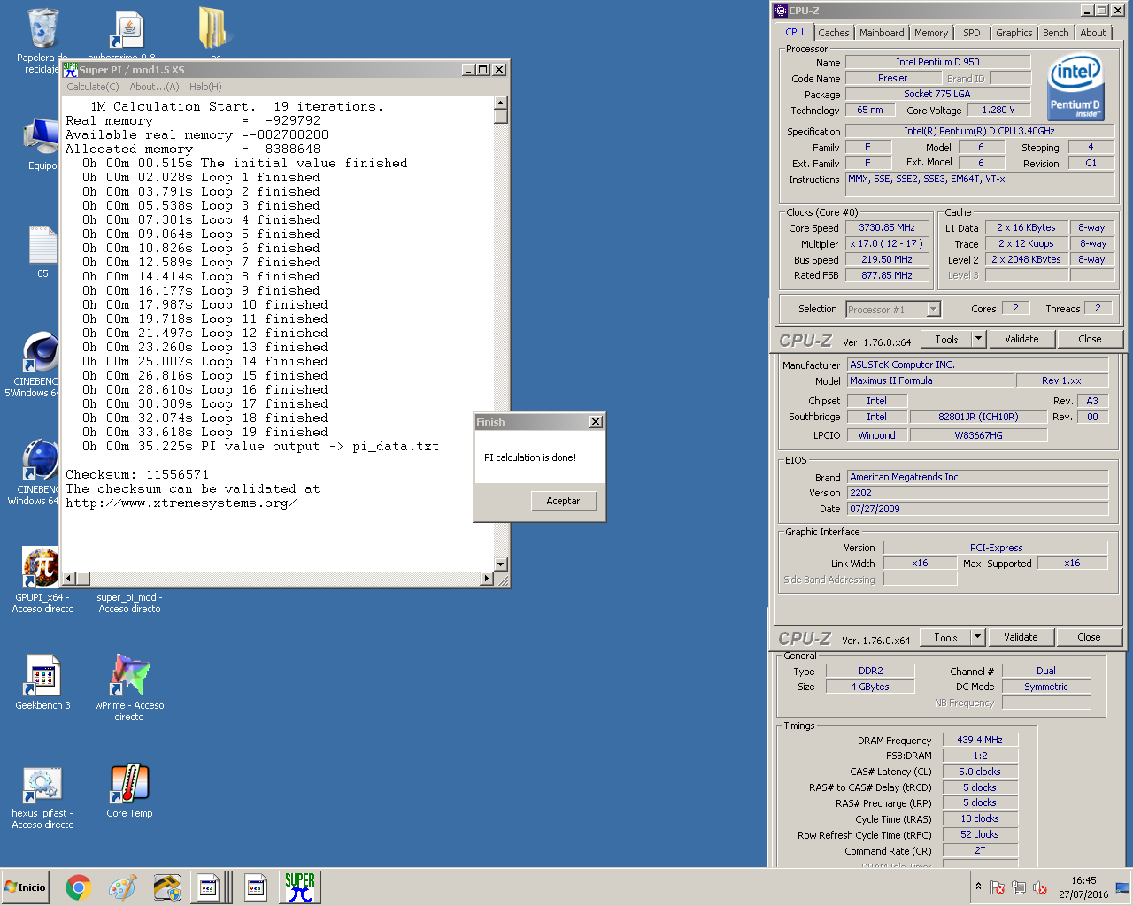
Task: Select the hexus_pifast shortcut icon
Action: (x=42, y=784)
